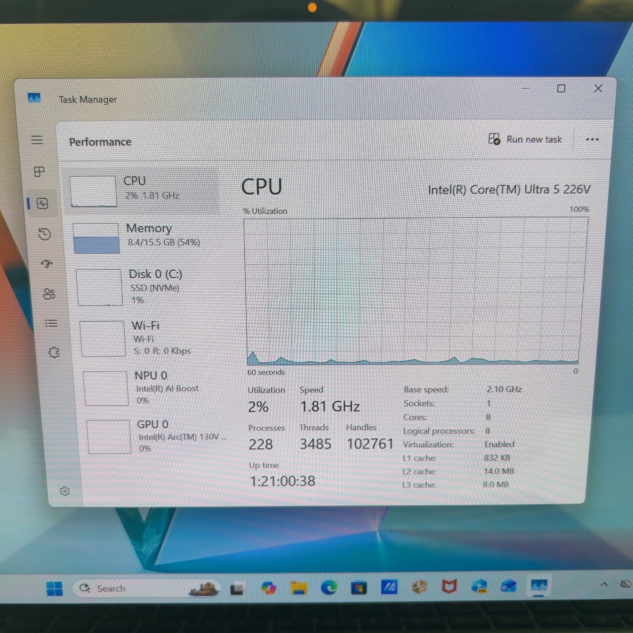Launch Microsoft Edge from the taskbar

pyautogui.click(x=329, y=587)
